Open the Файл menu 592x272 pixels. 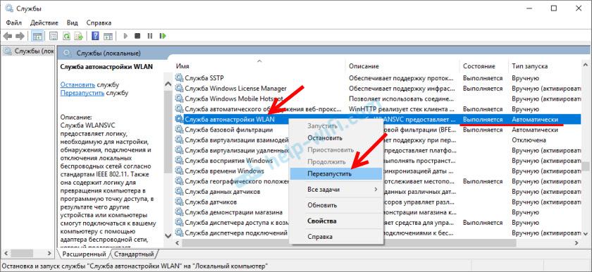(x=14, y=23)
